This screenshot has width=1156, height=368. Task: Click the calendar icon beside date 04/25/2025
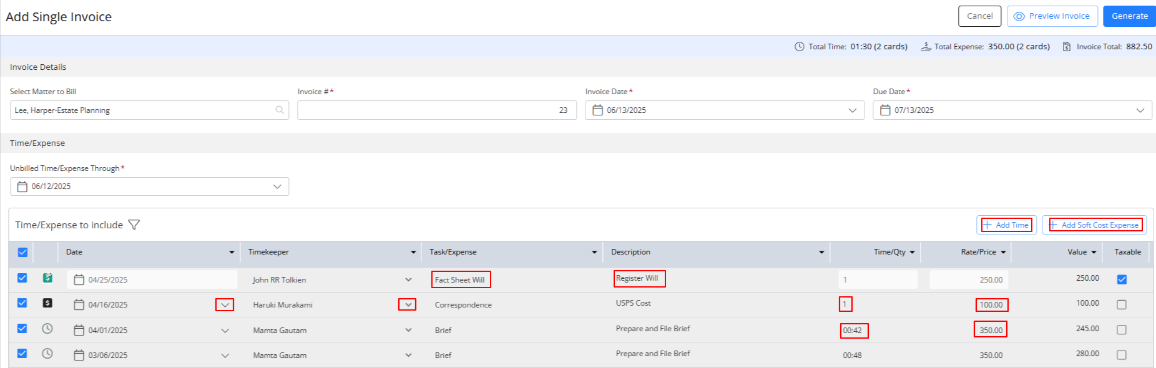coord(79,279)
